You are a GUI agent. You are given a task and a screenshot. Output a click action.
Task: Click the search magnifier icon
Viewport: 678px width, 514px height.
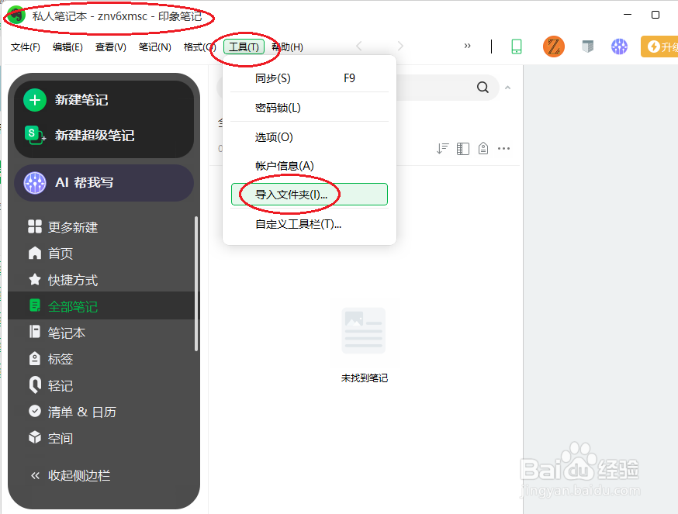point(483,88)
